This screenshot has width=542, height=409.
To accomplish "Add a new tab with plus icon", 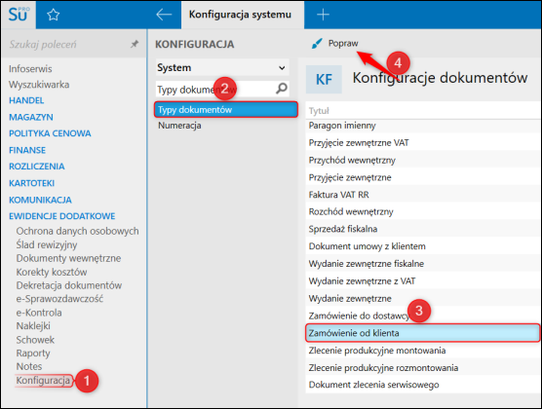I will [323, 15].
